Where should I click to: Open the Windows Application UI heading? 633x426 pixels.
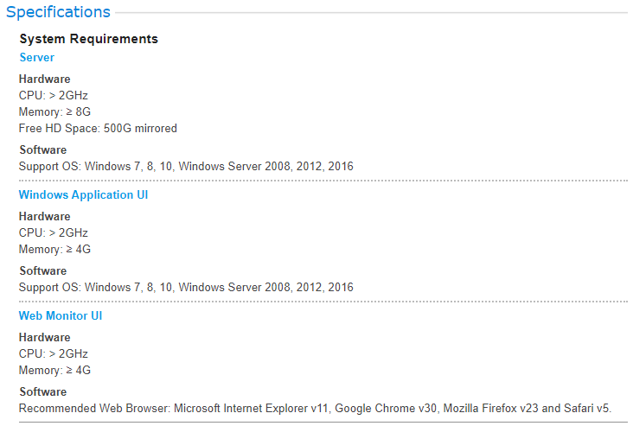click(84, 194)
